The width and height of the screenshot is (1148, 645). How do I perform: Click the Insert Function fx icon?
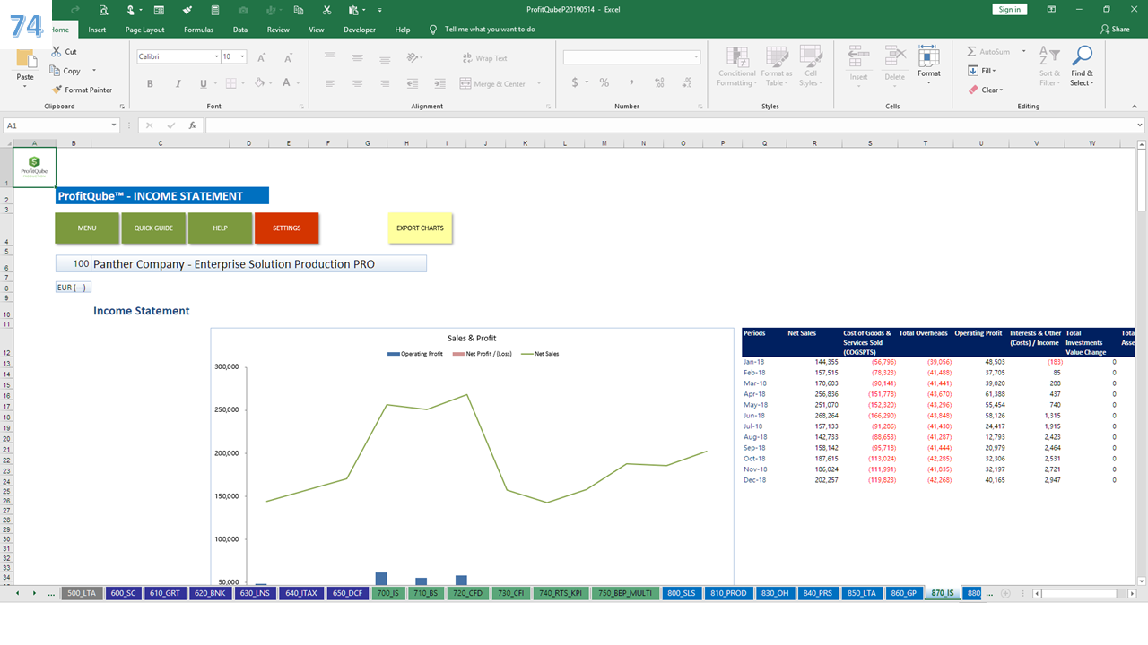coord(192,125)
